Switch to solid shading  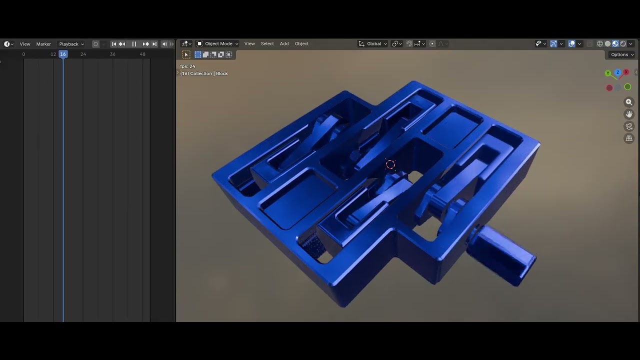click(607, 43)
